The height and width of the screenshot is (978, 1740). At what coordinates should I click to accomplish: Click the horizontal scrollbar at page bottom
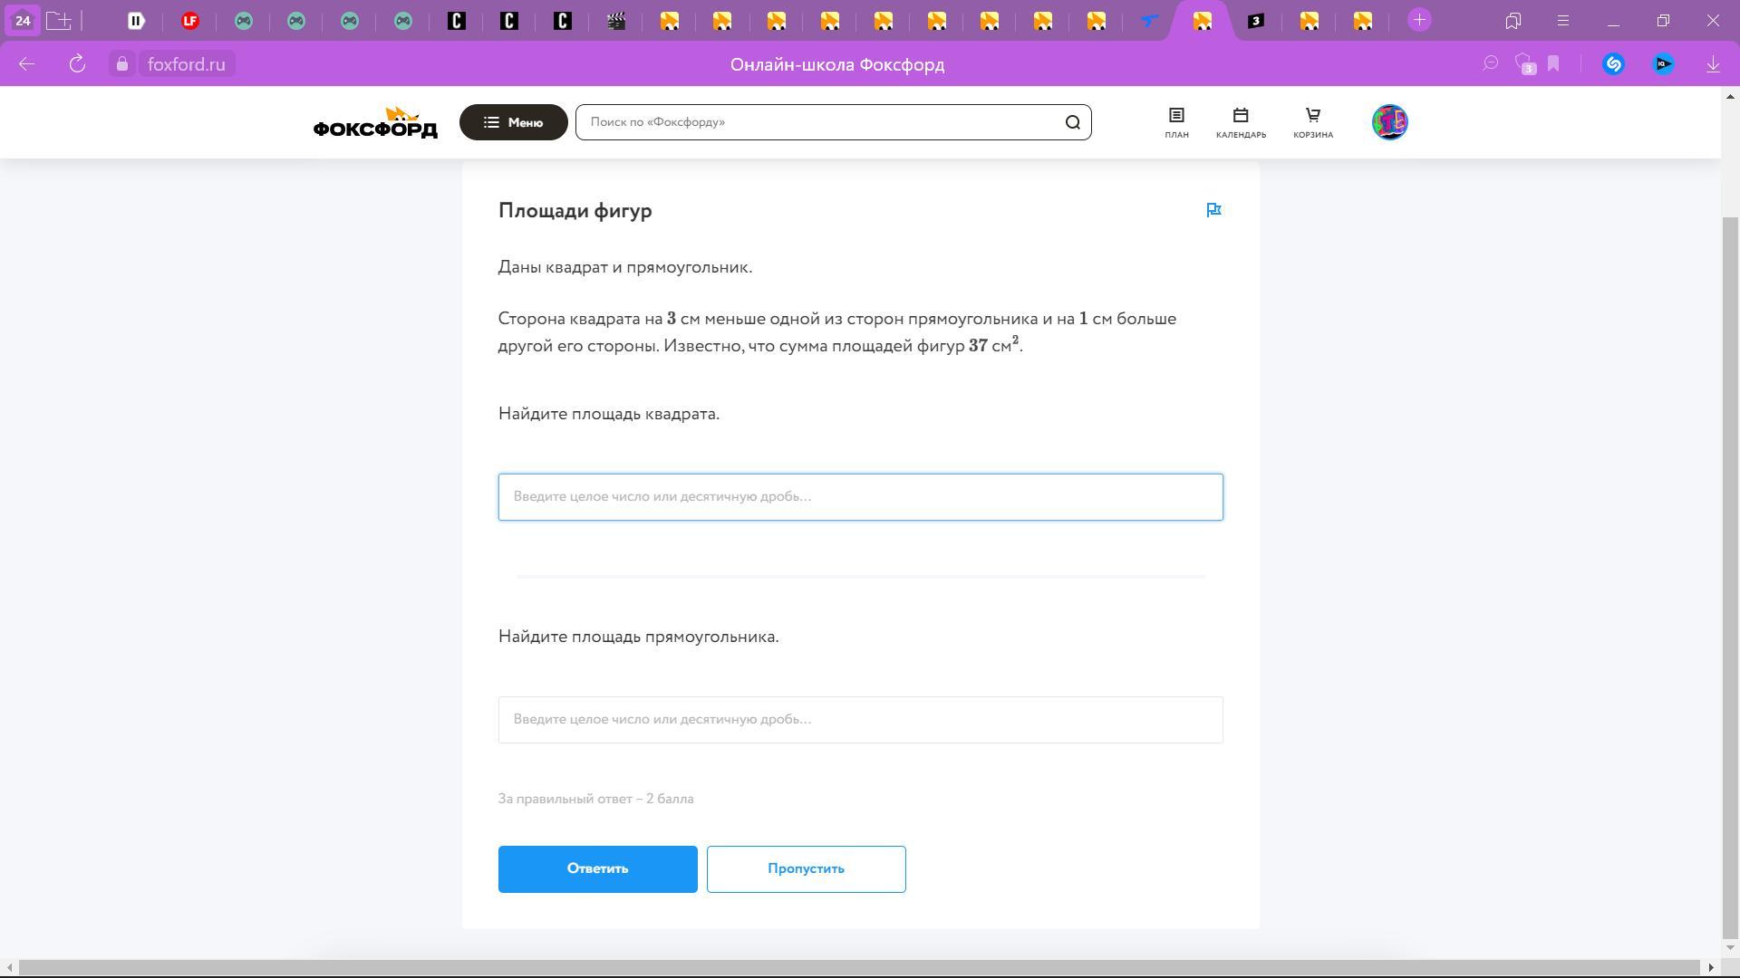(x=859, y=967)
